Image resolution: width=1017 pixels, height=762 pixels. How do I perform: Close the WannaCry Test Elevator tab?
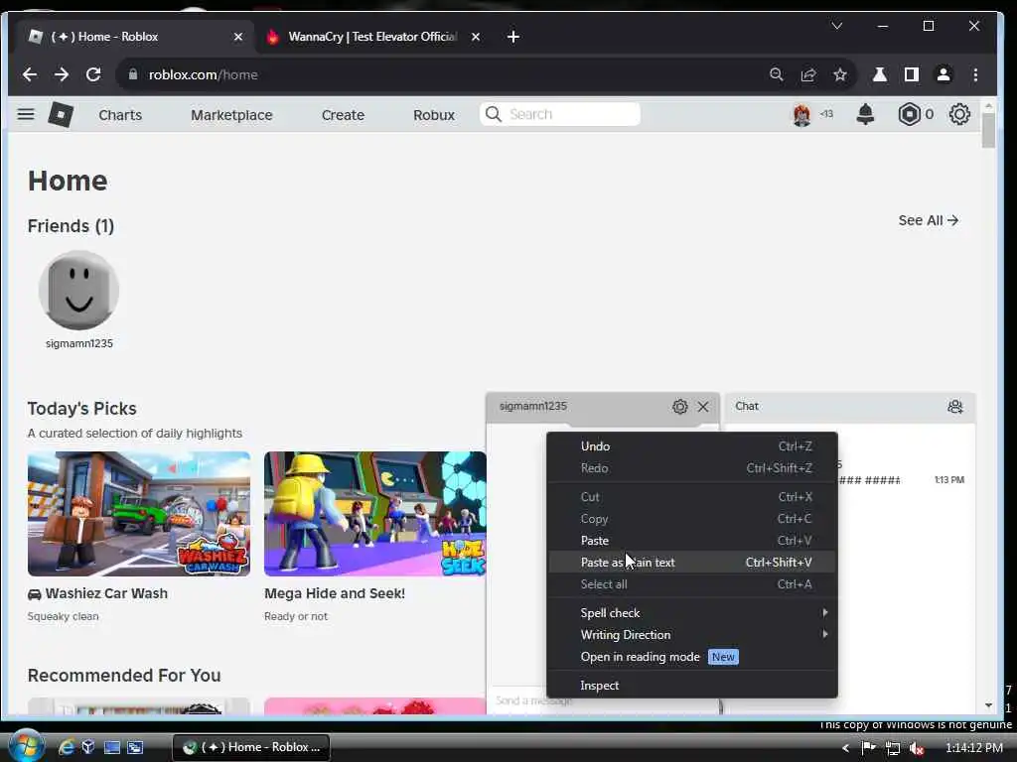(x=476, y=37)
